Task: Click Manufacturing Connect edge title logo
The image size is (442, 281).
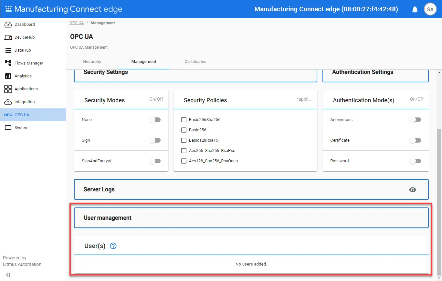Action: pos(64,9)
